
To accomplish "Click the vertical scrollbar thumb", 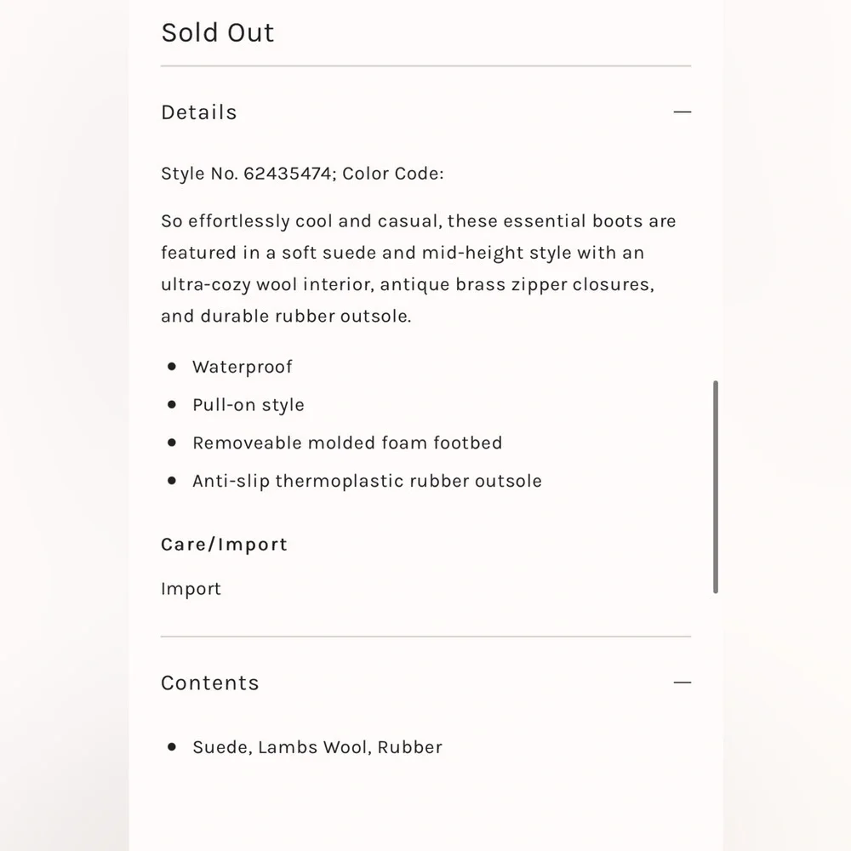I will click(716, 487).
